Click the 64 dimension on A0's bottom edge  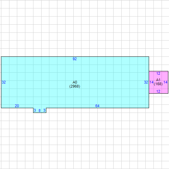coord(97,106)
